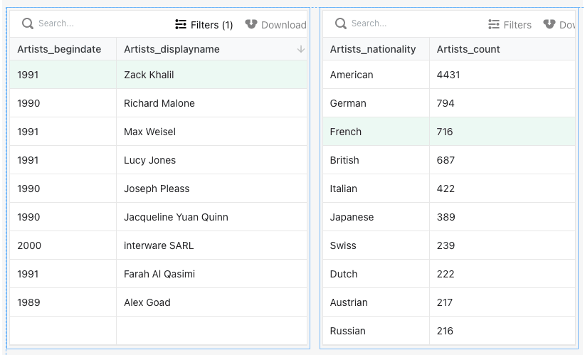Open Filters (1) in the left table
Image resolution: width=585 pixels, height=355 pixels.
[204, 25]
